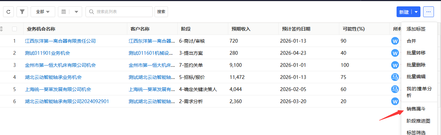Click the 新建 button
The image size is (441, 135).
click(404, 12)
